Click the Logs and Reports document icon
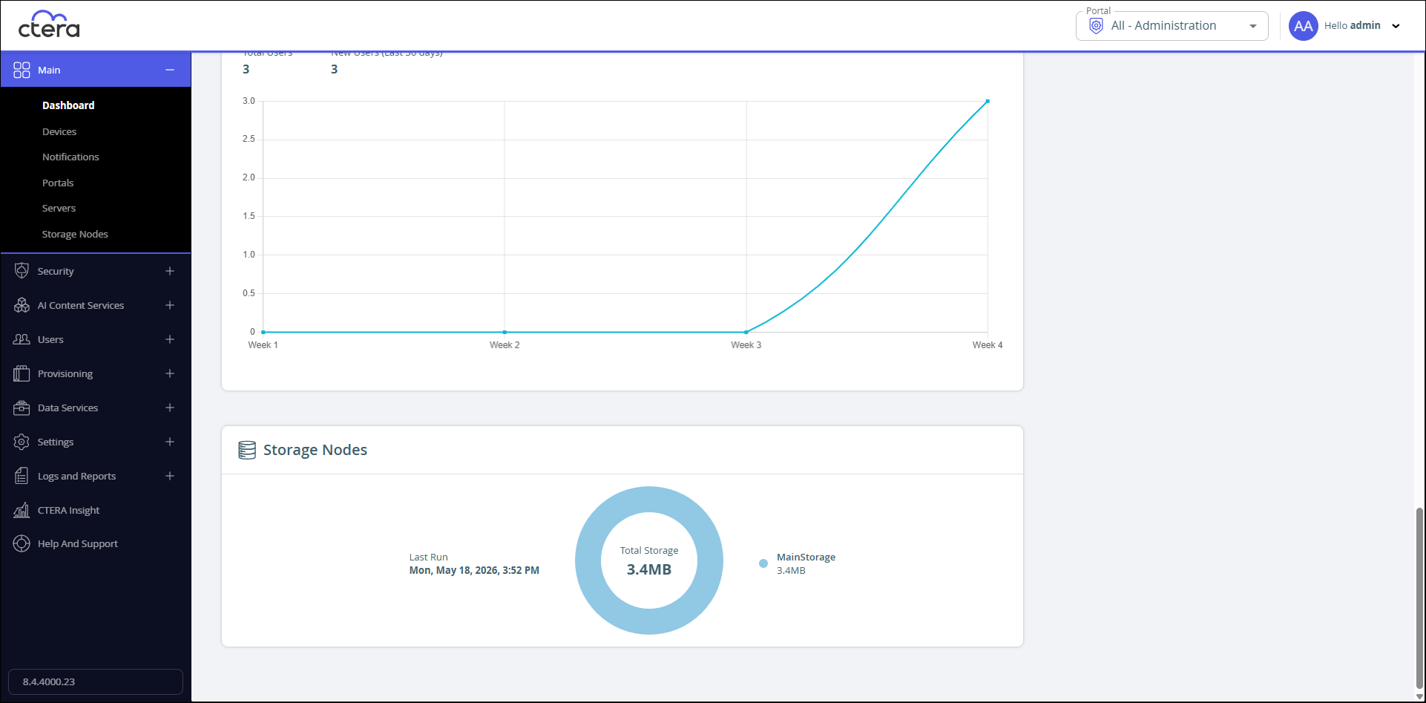This screenshot has width=1426, height=703. (22, 476)
